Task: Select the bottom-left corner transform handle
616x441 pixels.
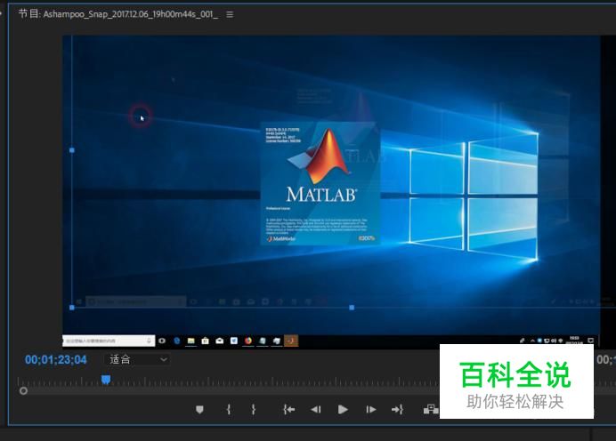Action: (72, 308)
